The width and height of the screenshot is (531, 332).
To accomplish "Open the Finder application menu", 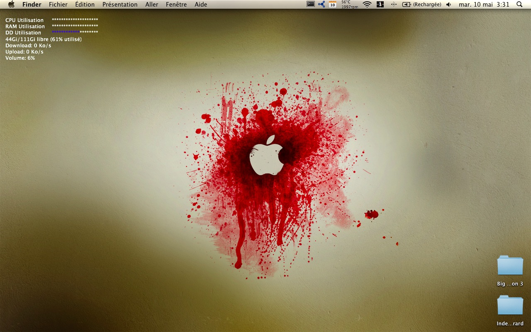I will [x=32, y=5].
